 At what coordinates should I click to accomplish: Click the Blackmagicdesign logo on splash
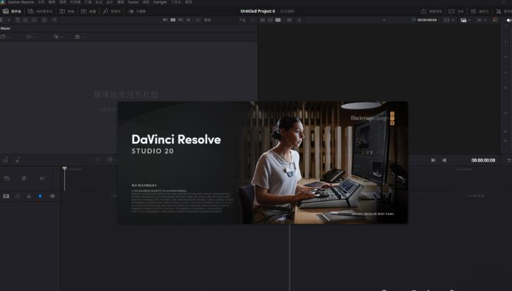coord(373,118)
